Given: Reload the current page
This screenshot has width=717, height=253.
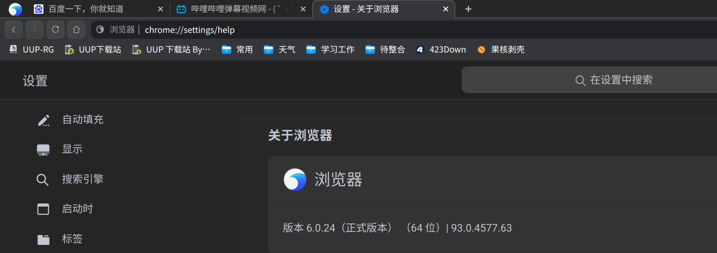Looking at the screenshot, I should click(x=55, y=30).
